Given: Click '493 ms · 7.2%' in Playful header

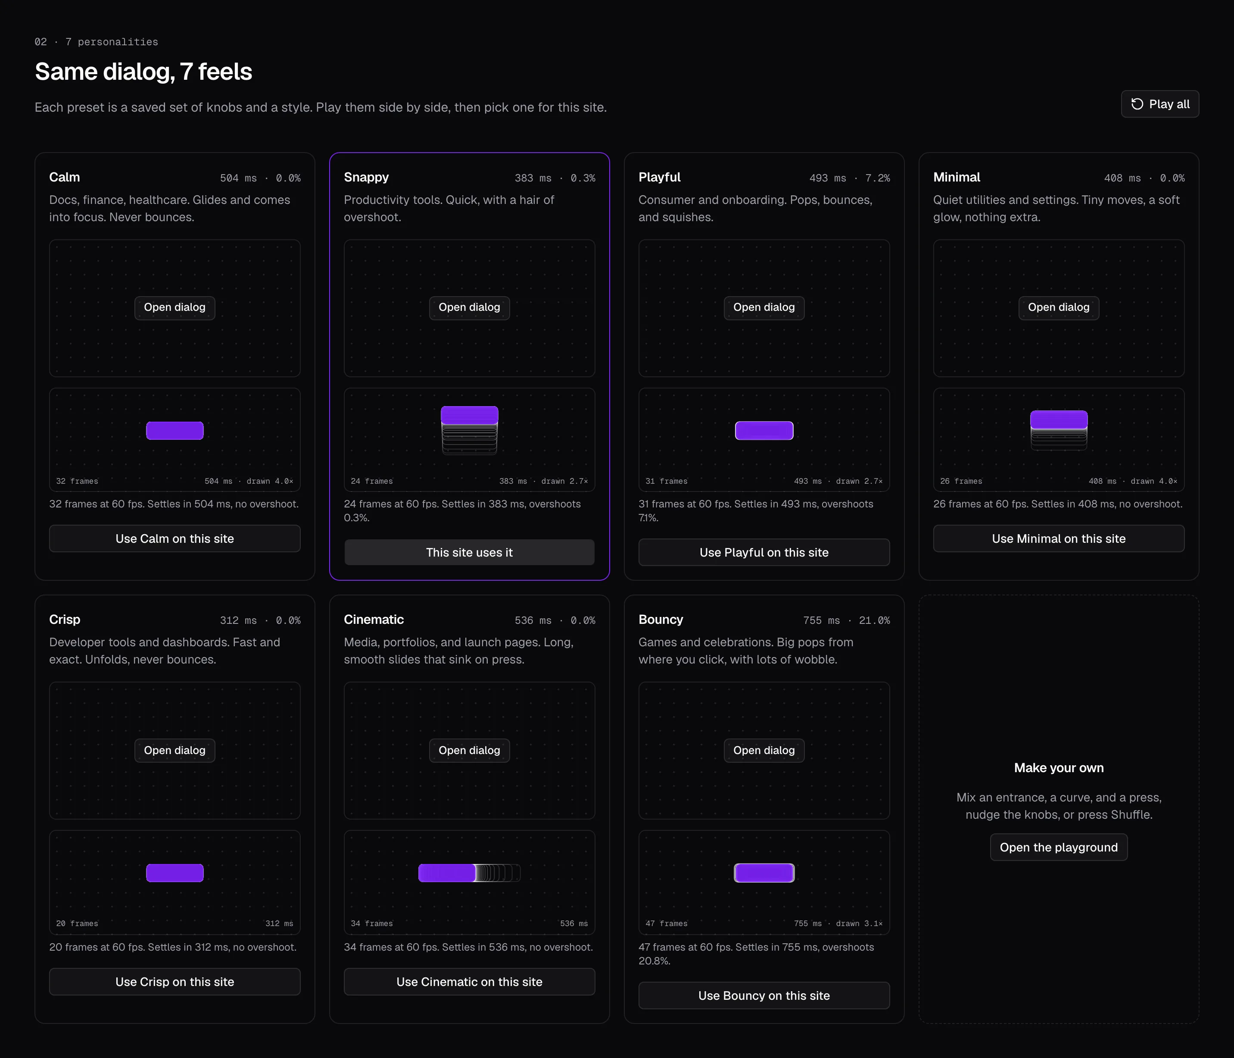Looking at the screenshot, I should pyautogui.click(x=849, y=178).
